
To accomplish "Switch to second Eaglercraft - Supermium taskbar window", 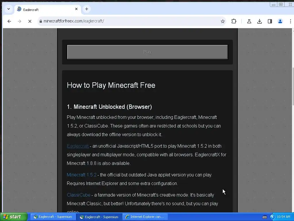I will click(x=99, y=217).
